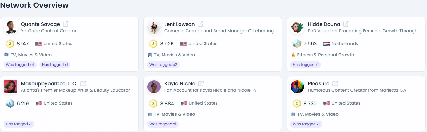
Task: Click the level 3 badge on Lent Lawson's card
Action: pos(153,44)
